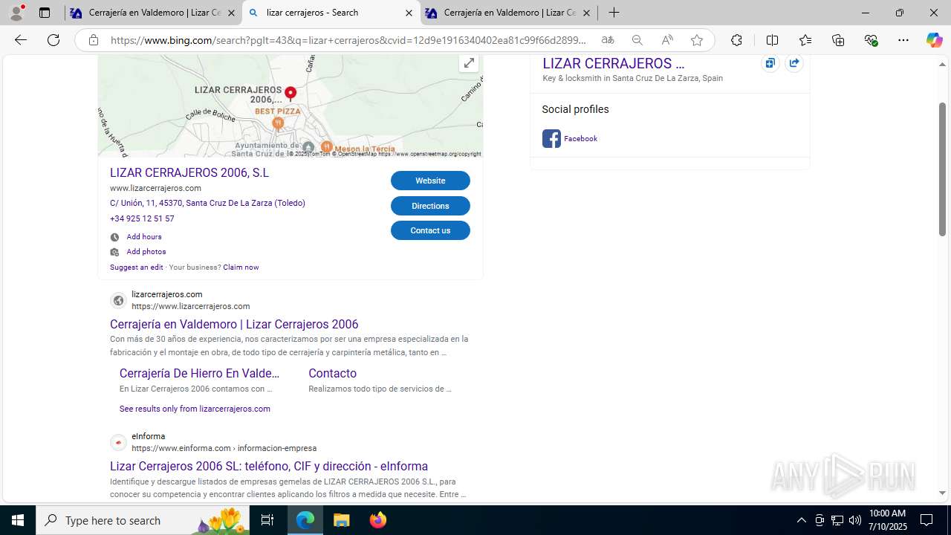Image resolution: width=951 pixels, height=535 pixels.
Task: Open the Favorites list icon
Action: pyautogui.click(x=805, y=40)
